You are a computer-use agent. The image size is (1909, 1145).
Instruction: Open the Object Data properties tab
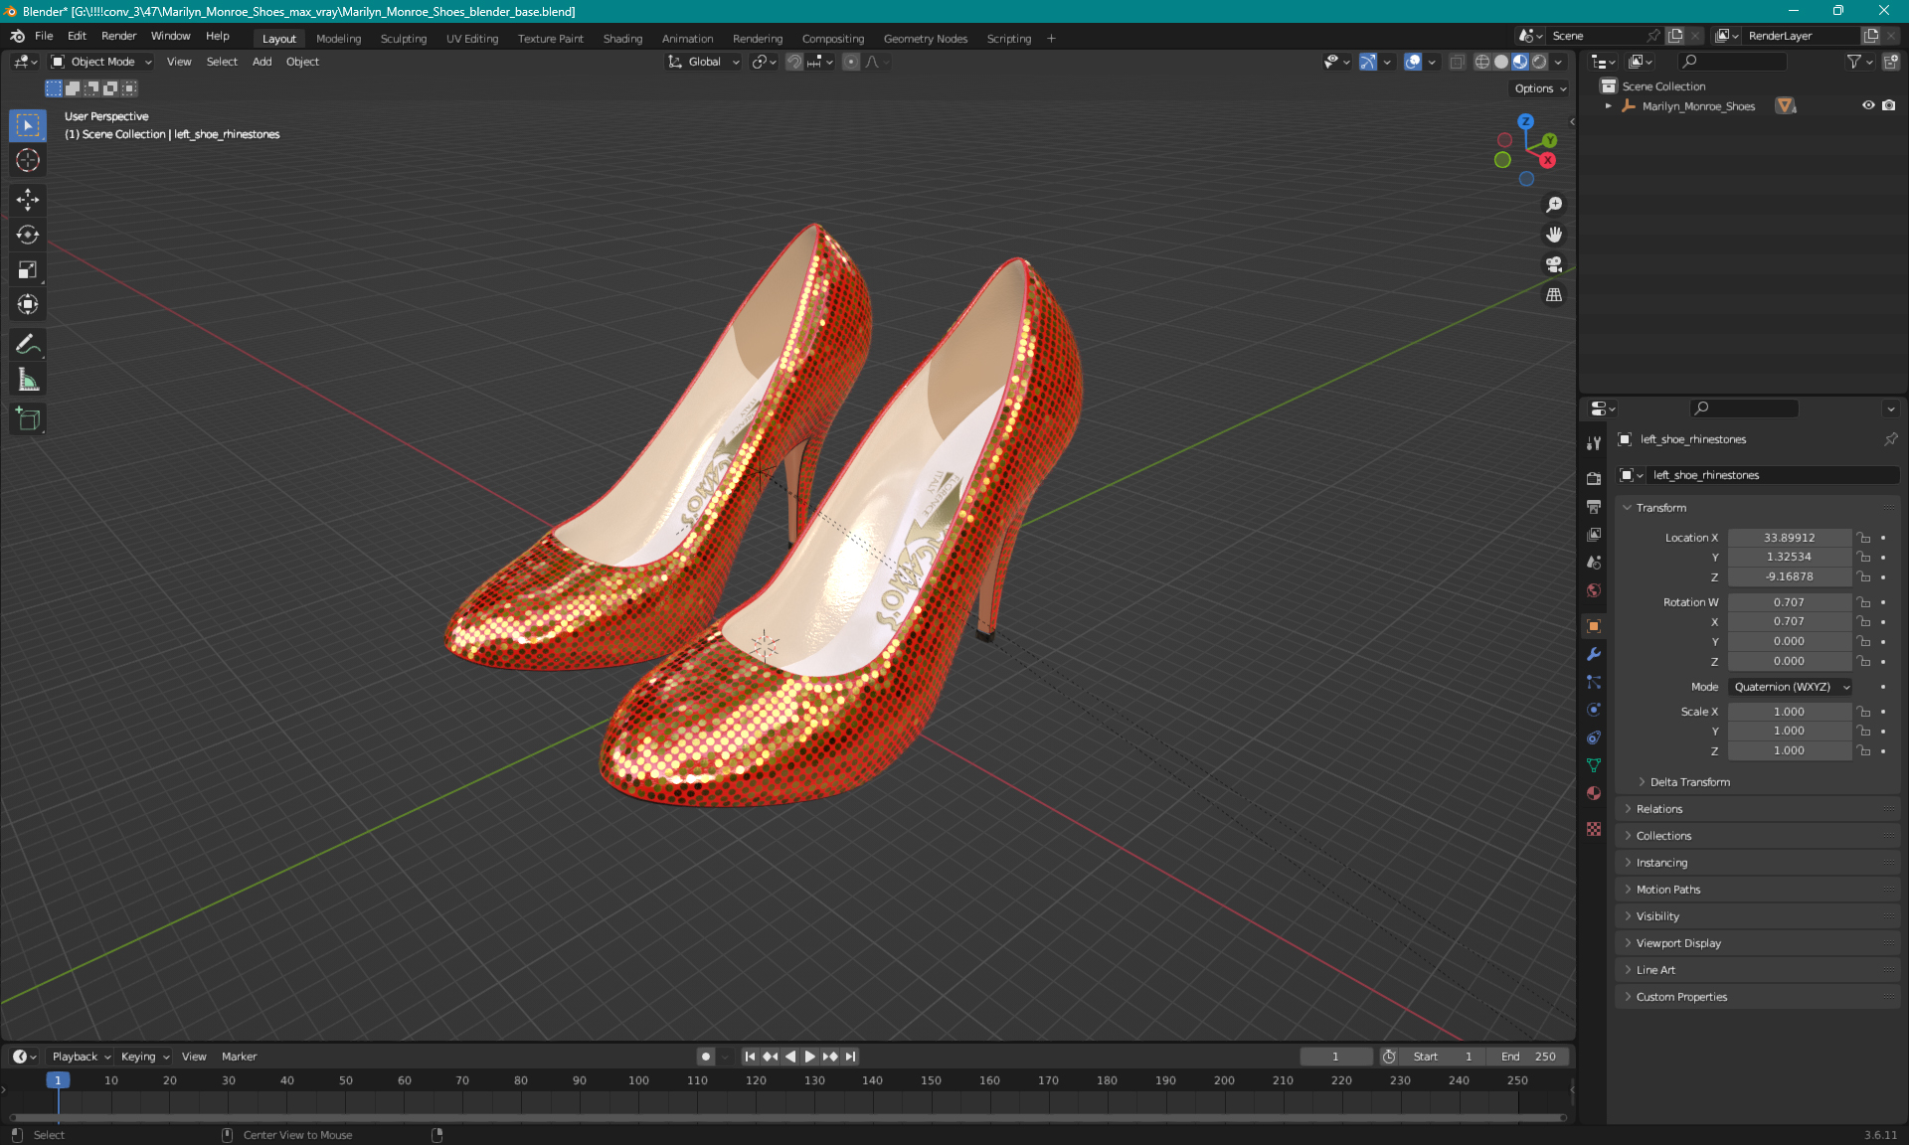coord(1594,765)
